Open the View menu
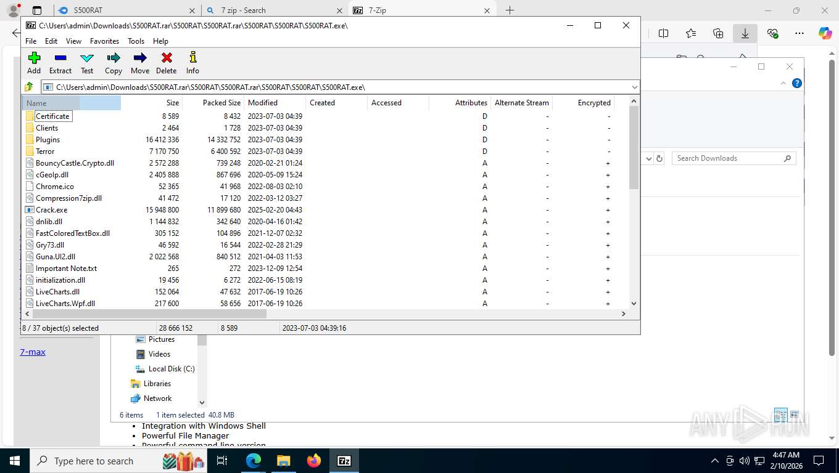The image size is (839, 473). 73,41
